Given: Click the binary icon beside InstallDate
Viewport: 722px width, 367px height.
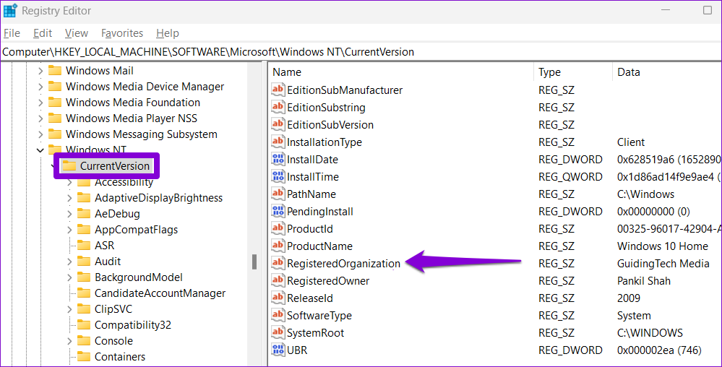Looking at the screenshot, I should [278, 160].
